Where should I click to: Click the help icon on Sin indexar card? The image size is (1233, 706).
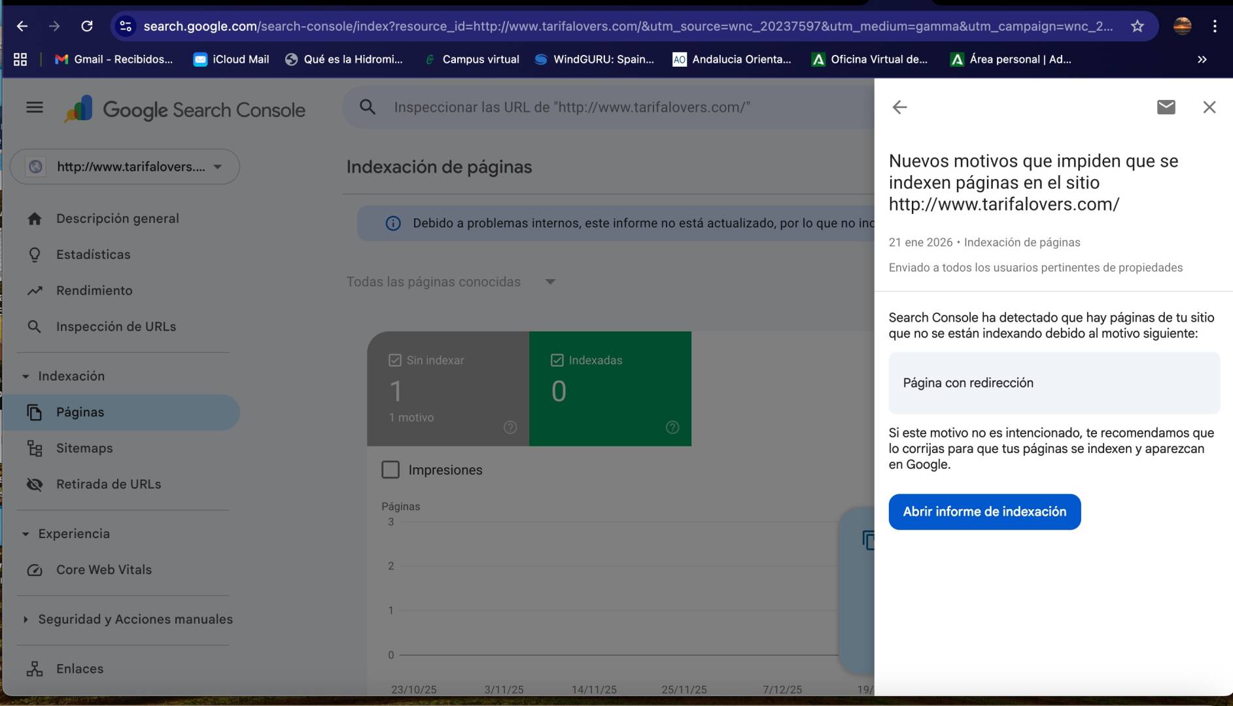click(x=510, y=428)
